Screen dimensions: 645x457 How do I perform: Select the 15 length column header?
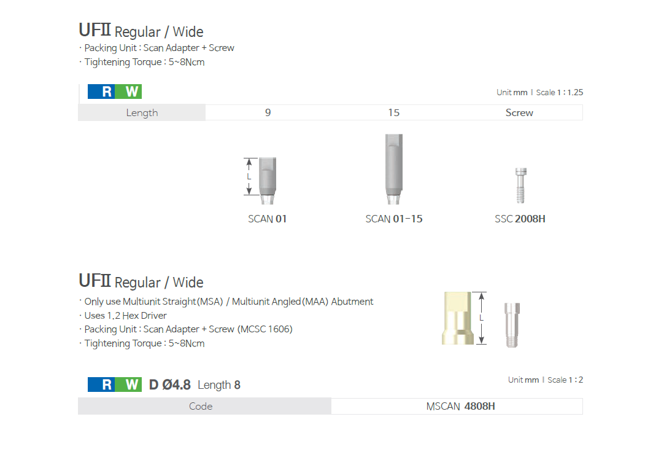[394, 112]
